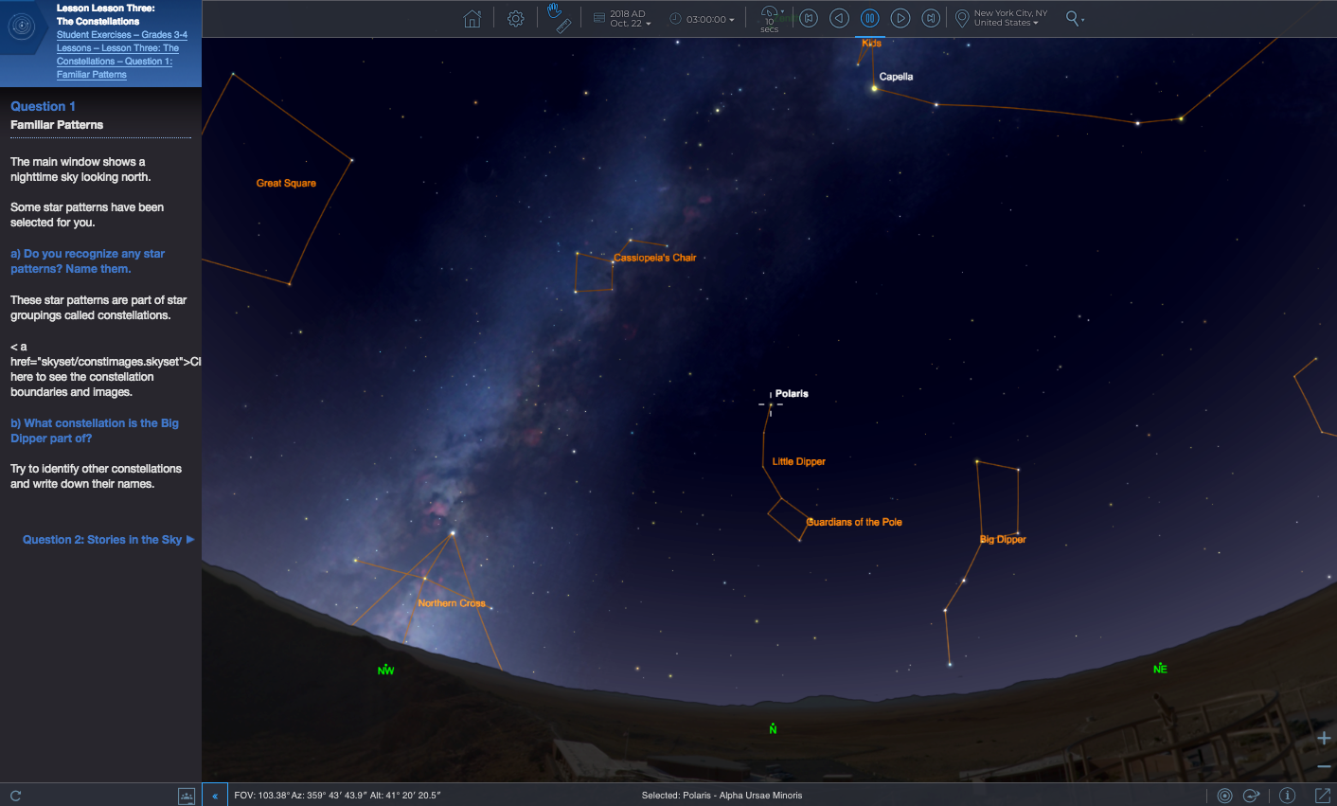
Task: Click the info icon in status bar
Action: pyautogui.click(x=1287, y=796)
